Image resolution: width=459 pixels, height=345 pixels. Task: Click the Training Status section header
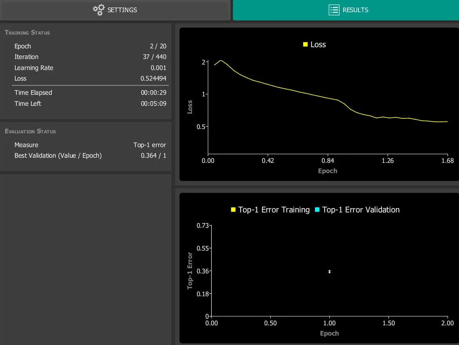(27, 33)
